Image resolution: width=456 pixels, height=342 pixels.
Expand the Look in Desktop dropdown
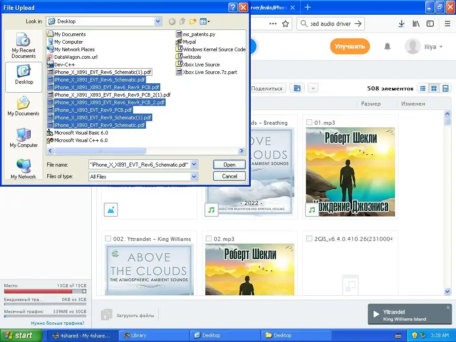click(158, 21)
